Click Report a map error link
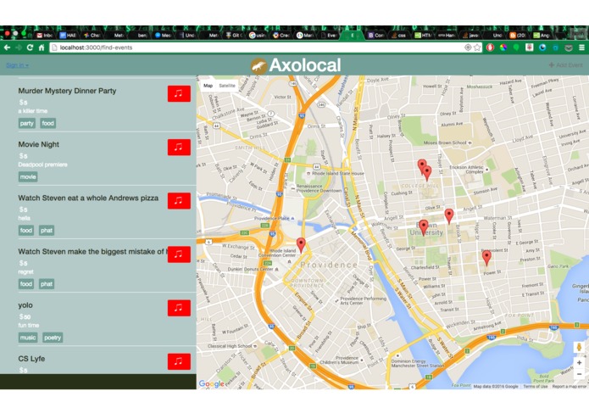The height and width of the screenshot is (419, 589). pos(569,386)
